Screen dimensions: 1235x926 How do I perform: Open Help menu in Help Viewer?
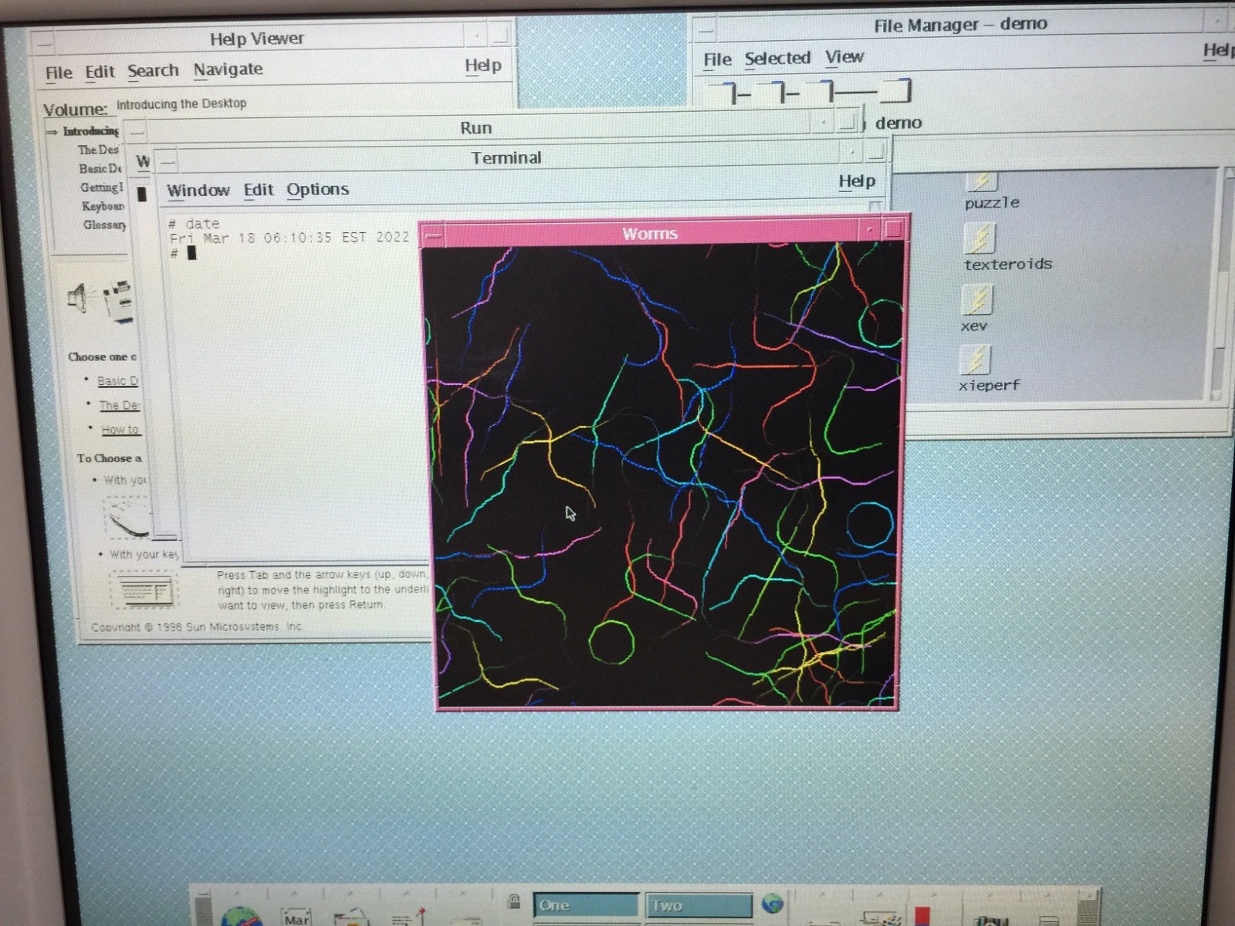coord(483,66)
